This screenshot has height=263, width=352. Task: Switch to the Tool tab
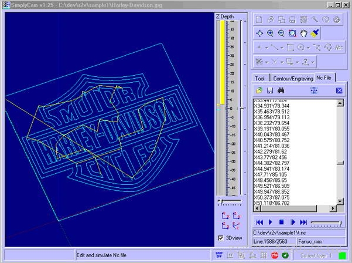click(260, 77)
